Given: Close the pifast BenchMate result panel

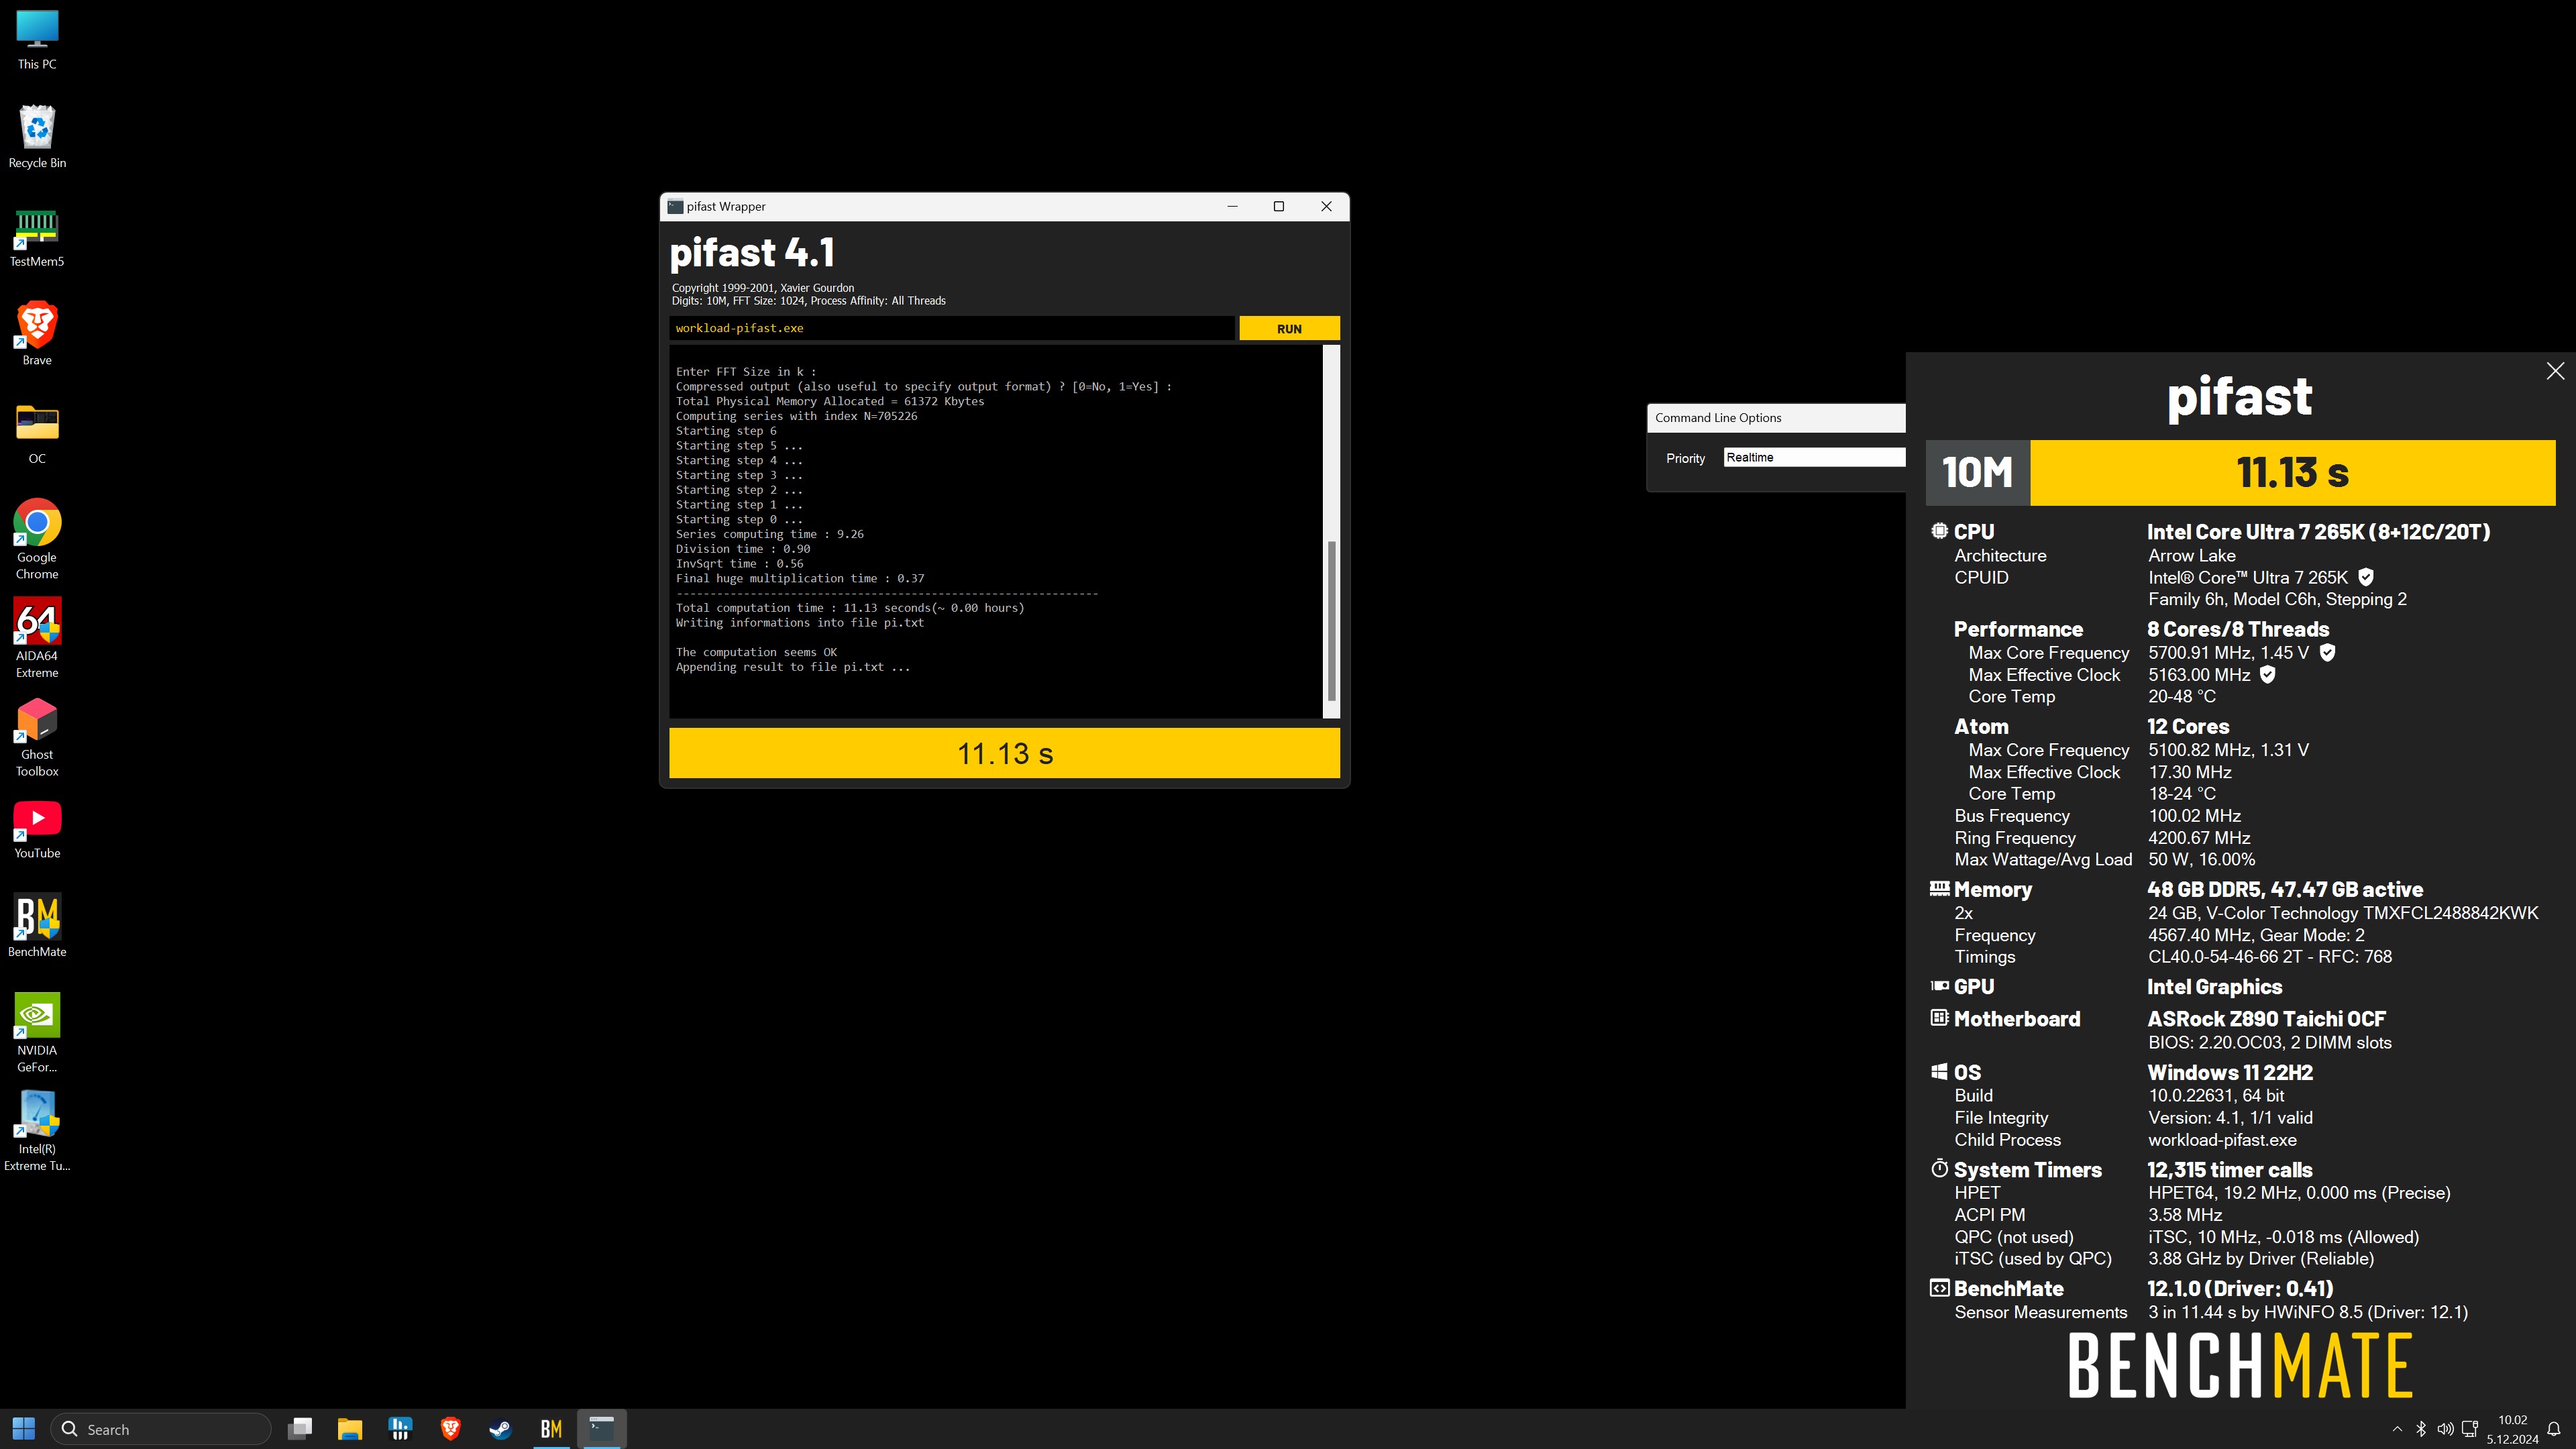Looking at the screenshot, I should pos(2555,371).
